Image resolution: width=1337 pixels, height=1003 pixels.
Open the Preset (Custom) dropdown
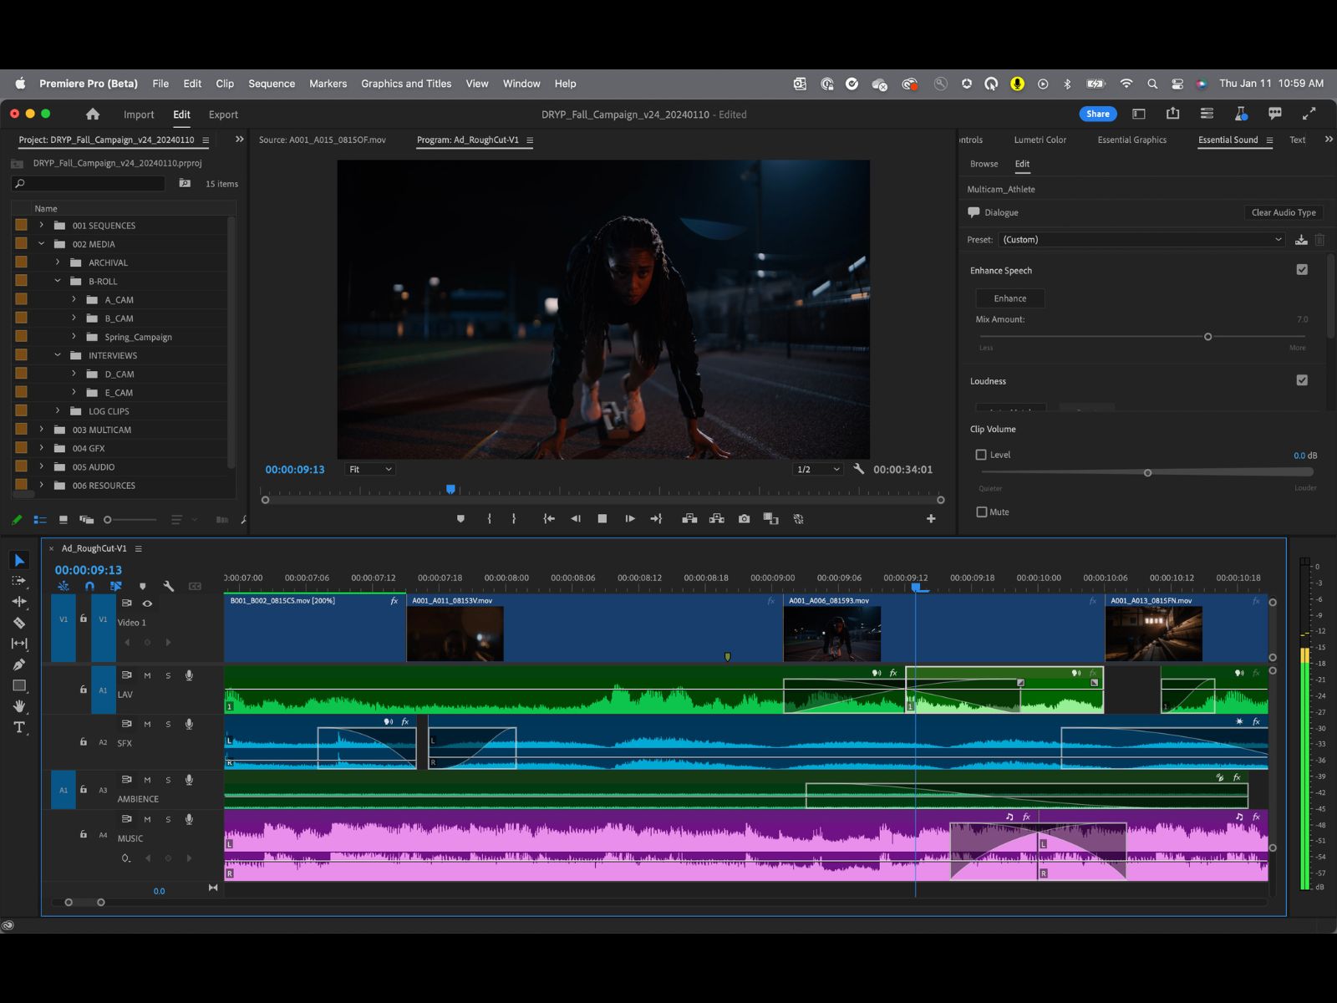(1141, 240)
